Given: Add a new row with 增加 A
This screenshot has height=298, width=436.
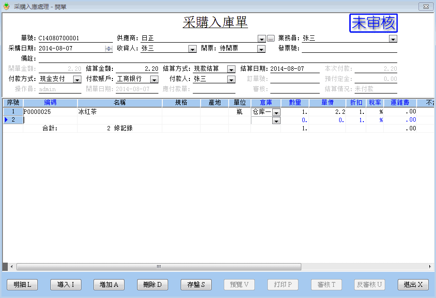Looking at the screenshot, I should (109, 284).
